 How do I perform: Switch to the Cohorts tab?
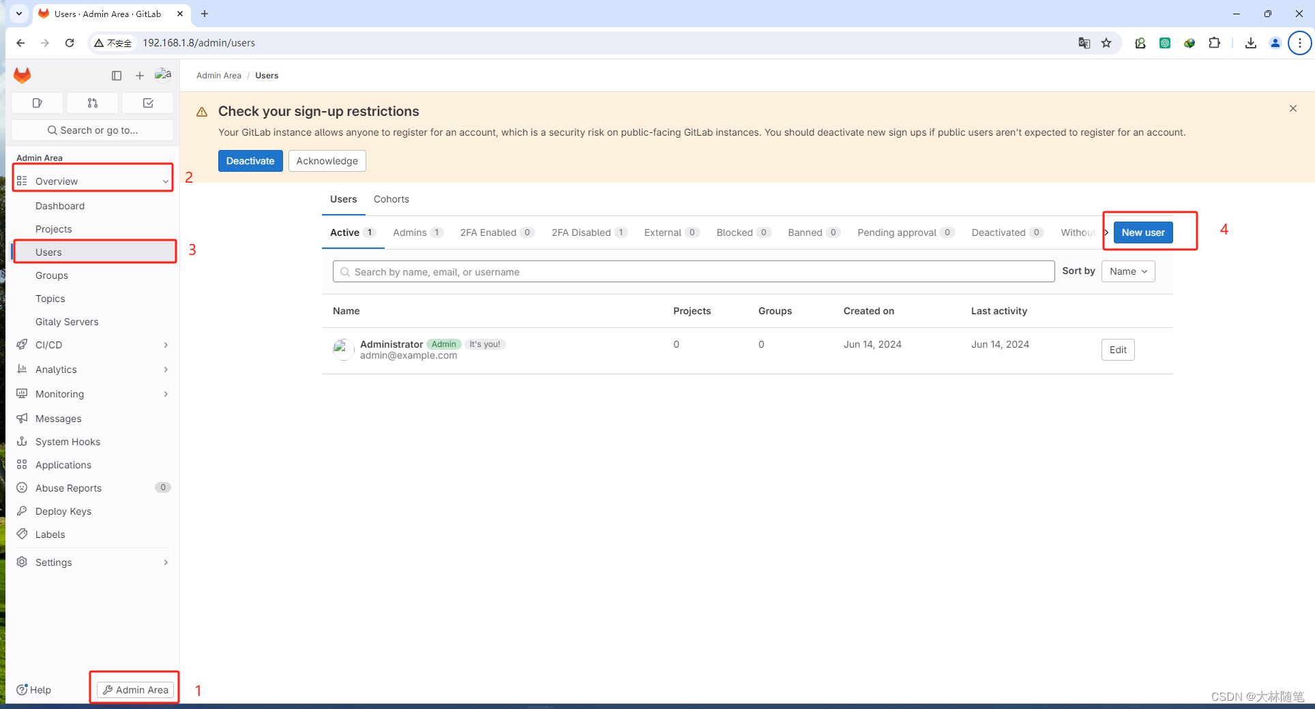point(391,199)
